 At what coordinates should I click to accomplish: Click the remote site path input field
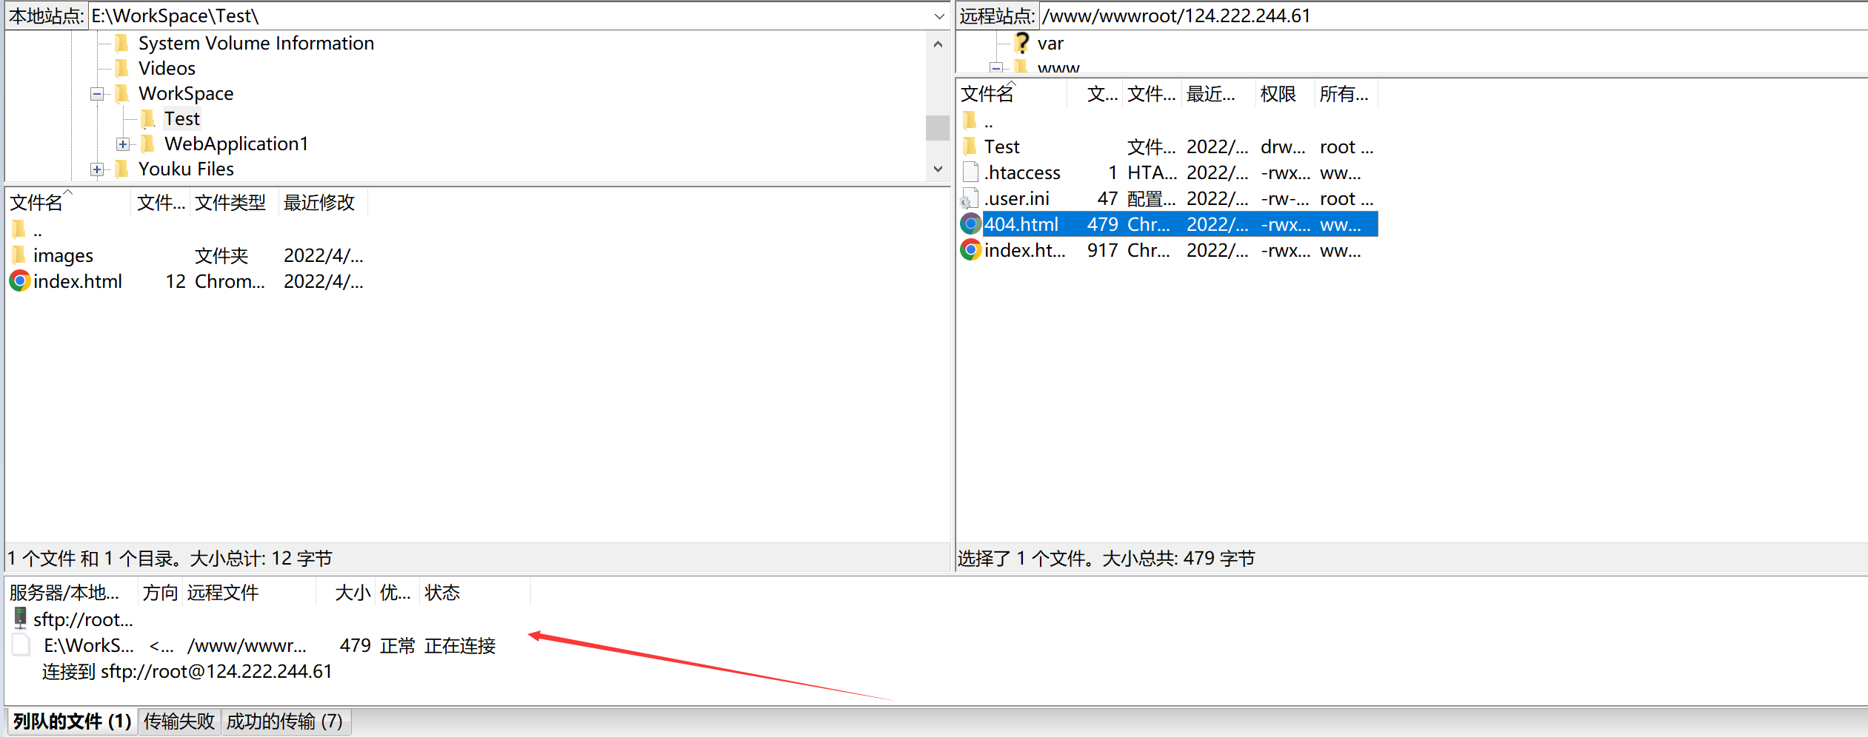coord(1453,16)
